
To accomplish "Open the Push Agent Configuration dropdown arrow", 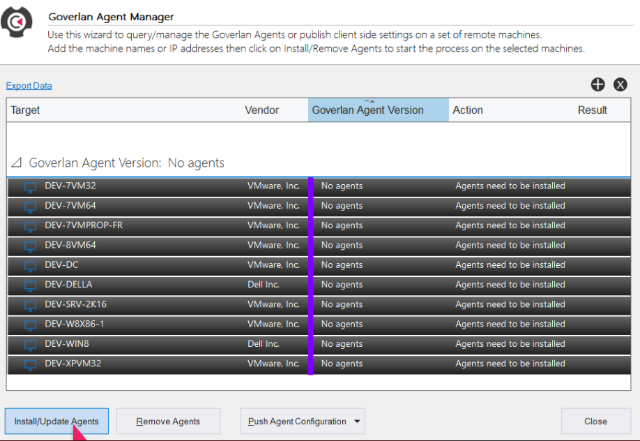I will [x=357, y=421].
